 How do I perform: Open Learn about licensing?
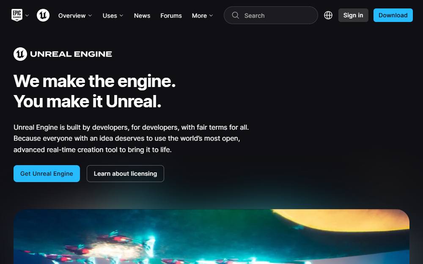(x=125, y=174)
